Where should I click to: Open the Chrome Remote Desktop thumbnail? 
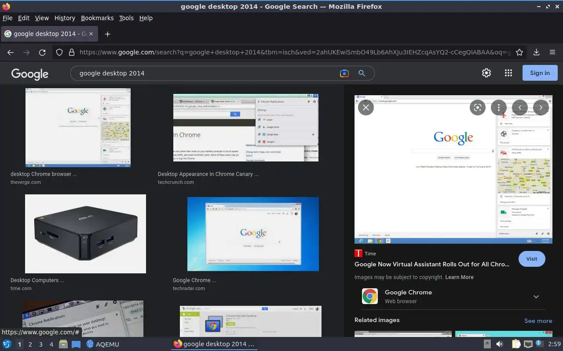pos(251,321)
